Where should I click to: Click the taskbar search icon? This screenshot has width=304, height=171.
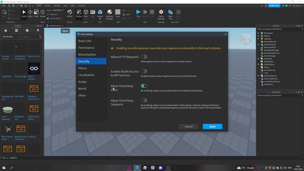click(x=11, y=168)
